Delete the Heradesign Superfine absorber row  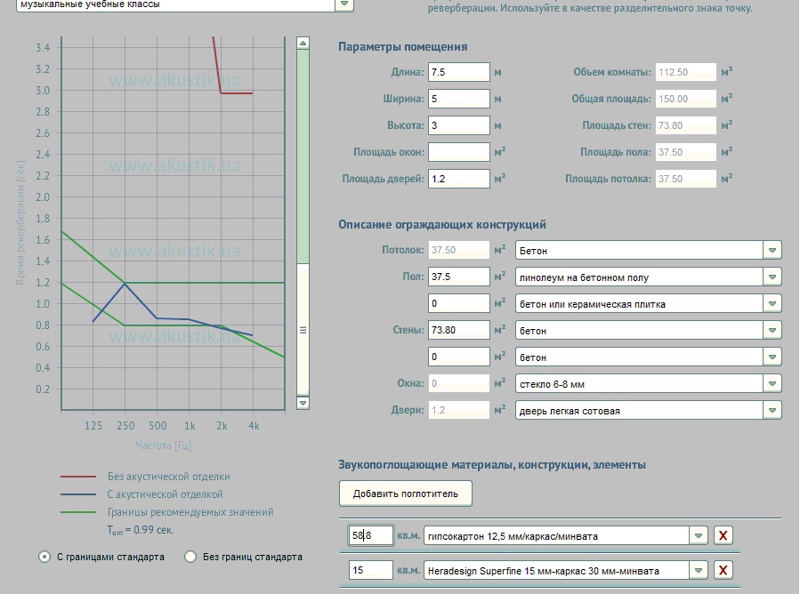pyautogui.click(x=723, y=570)
